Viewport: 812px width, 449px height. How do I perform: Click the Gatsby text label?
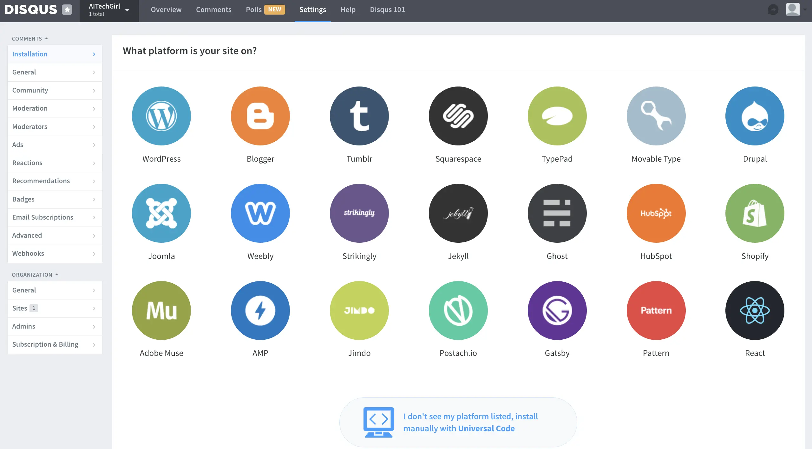557,353
